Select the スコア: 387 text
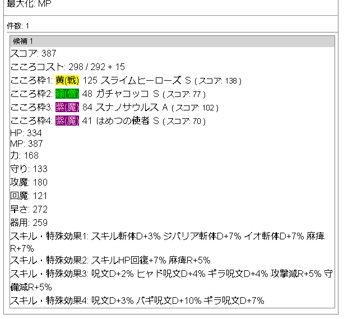The image size is (348, 319). 33,53
